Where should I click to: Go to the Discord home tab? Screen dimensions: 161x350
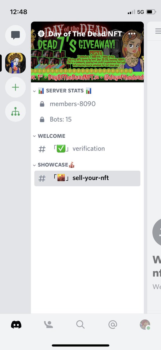click(16, 324)
